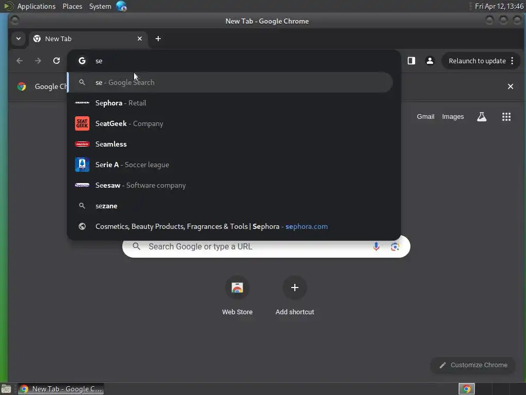Select 'se - Google Search' suggestion
526x395 pixels.
coord(230,82)
